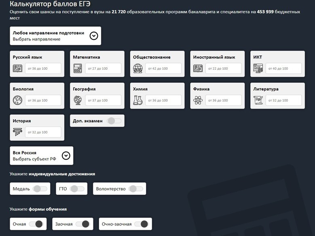The height and width of the screenshot is (236, 315).
Task: Enable the Доп. экзамен switch
Action: [x=114, y=121]
